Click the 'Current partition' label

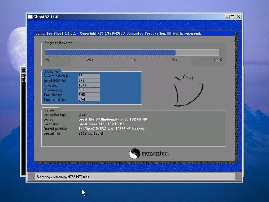55,129
